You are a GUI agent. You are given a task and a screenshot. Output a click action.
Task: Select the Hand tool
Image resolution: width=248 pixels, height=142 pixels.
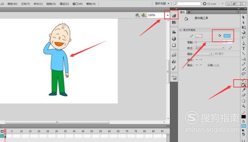coord(244,101)
